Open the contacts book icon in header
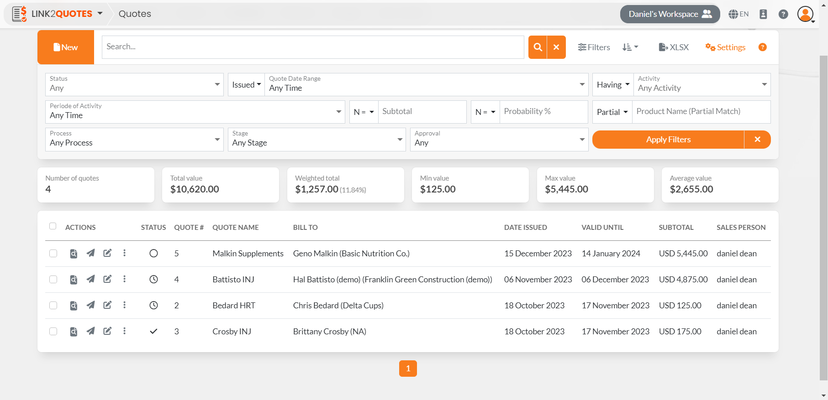 pyautogui.click(x=763, y=14)
